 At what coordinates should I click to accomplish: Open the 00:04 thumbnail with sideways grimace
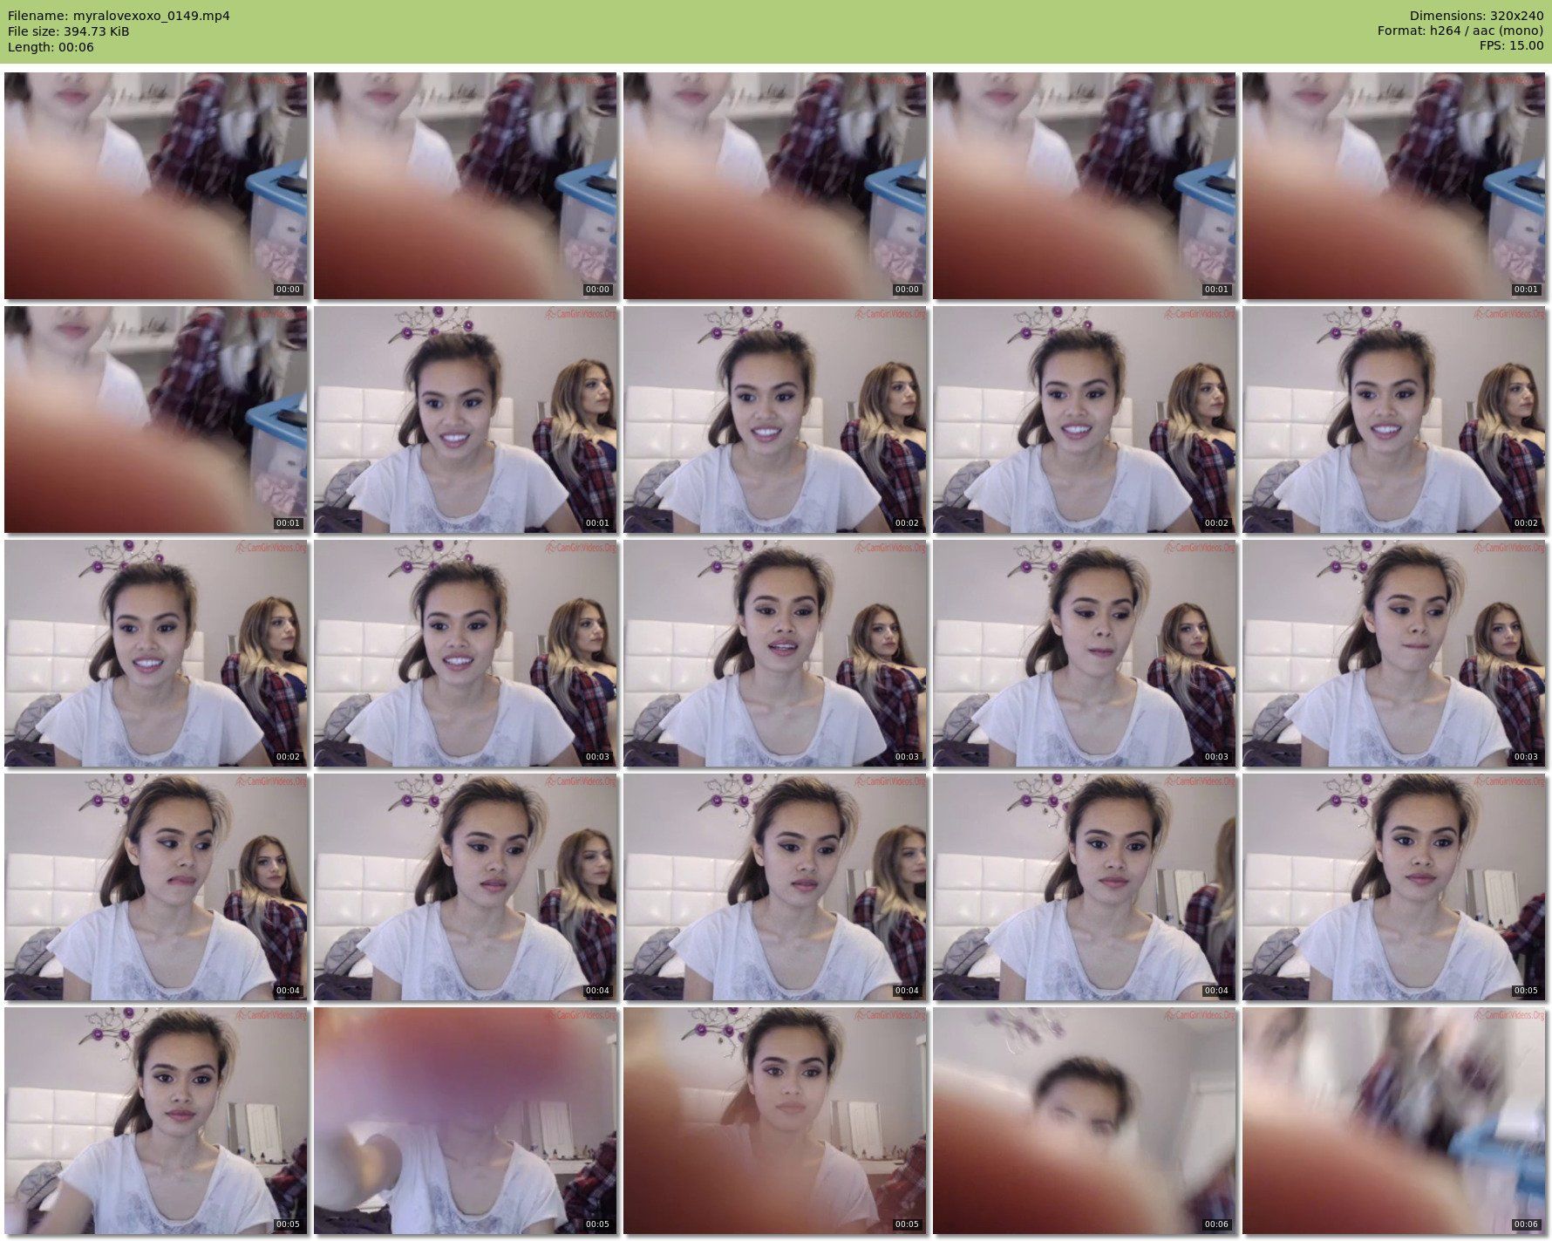[156, 887]
